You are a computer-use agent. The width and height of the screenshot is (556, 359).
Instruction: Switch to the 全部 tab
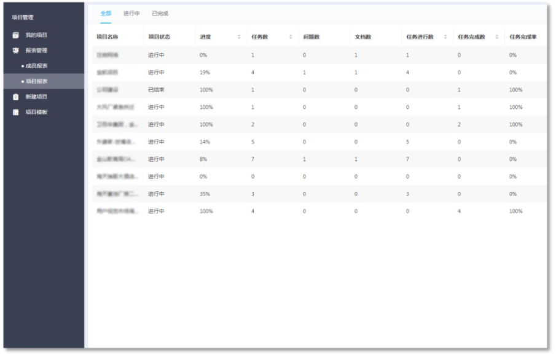106,13
